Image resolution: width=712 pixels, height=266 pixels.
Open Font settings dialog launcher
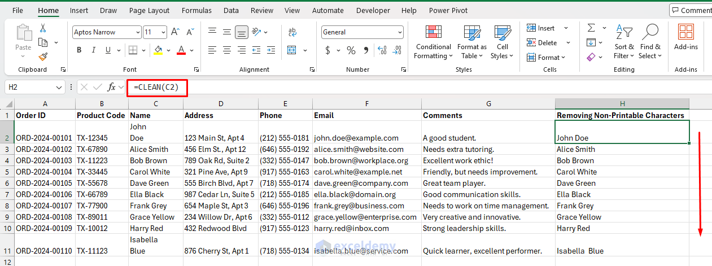pyautogui.click(x=196, y=69)
